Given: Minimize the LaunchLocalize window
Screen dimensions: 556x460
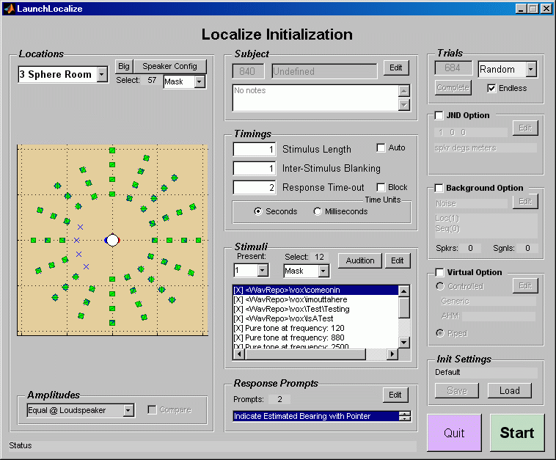Looking at the screenshot, I should pyautogui.click(x=521, y=9).
